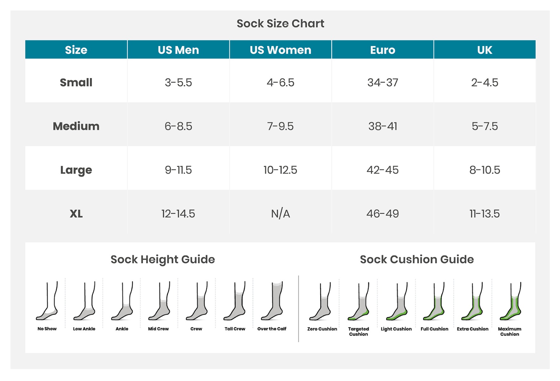This screenshot has width=560, height=381.
Task: Click the Over the Calf sock icon
Action: 272,301
